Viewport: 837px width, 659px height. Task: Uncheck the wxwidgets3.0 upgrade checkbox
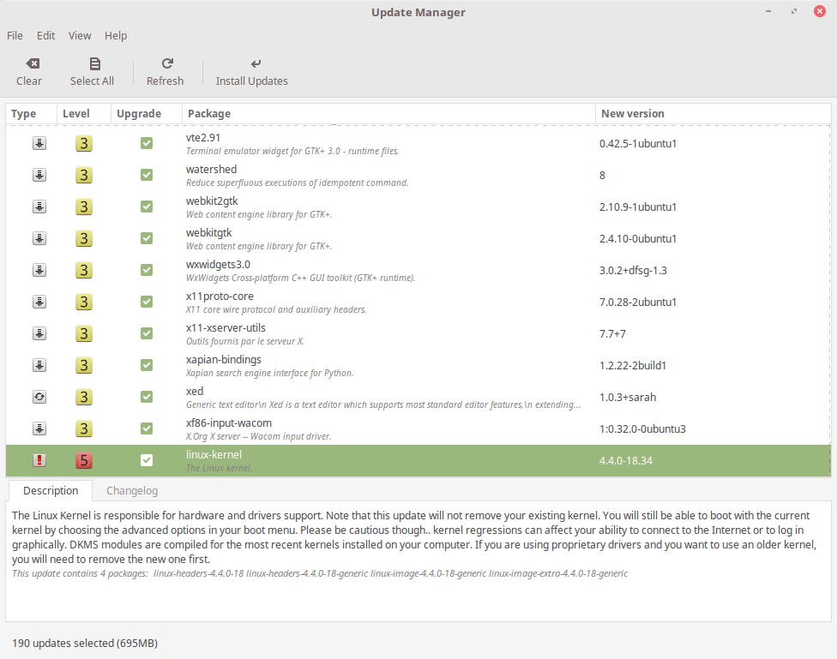coord(147,270)
